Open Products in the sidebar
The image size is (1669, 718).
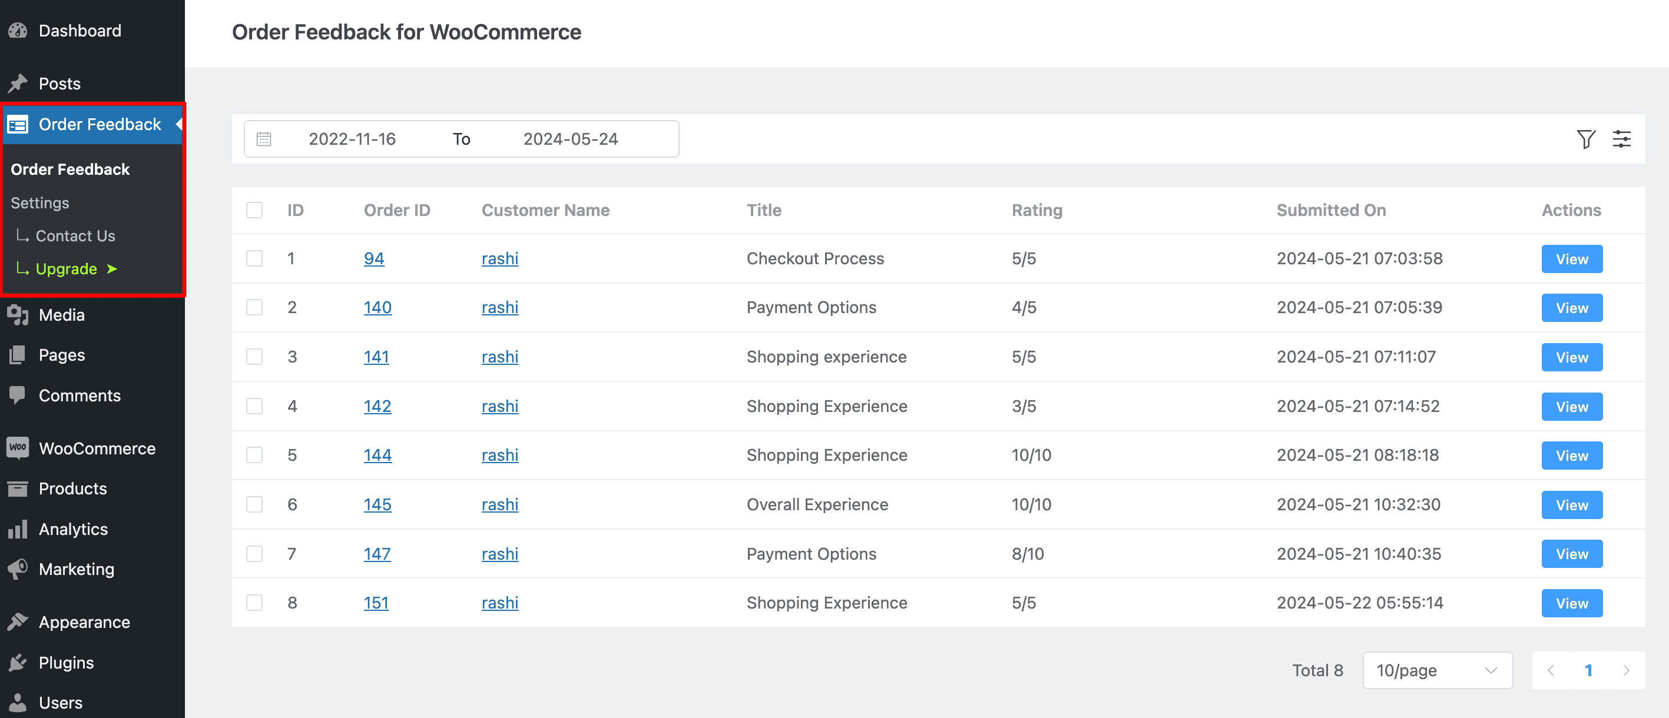[72, 488]
